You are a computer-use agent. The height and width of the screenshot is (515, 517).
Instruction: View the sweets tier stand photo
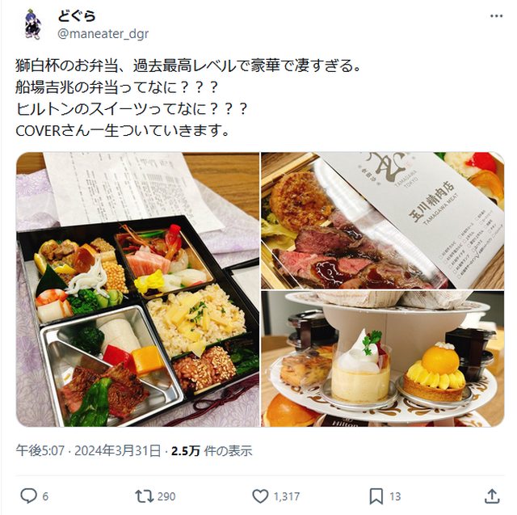tap(382, 359)
